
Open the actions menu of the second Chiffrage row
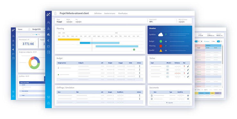(x=140, y=99)
